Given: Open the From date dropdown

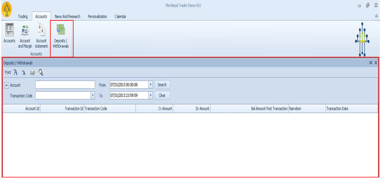Looking at the screenshot, I should pos(151,85).
